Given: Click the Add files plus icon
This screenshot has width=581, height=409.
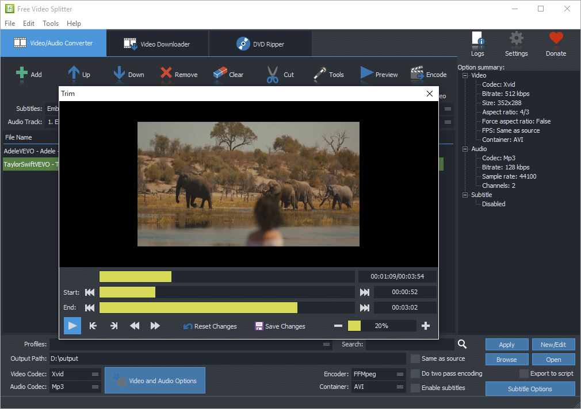Looking at the screenshot, I should coord(22,73).
